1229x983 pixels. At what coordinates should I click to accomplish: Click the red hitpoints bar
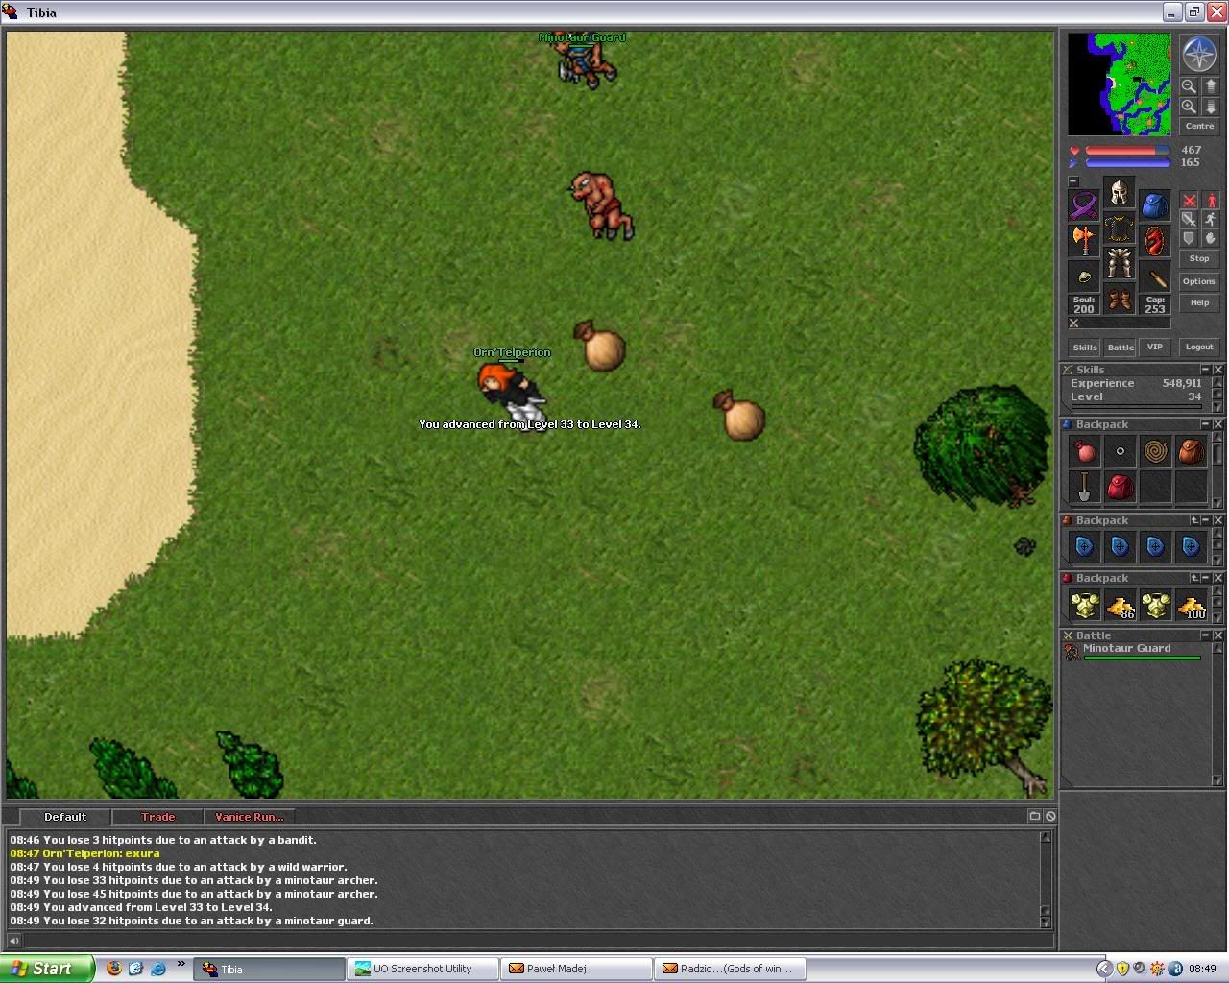[x=1126, y=150]
